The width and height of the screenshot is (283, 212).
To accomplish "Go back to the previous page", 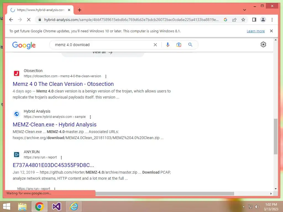I will pyautogui.click(x=11, y=20).
